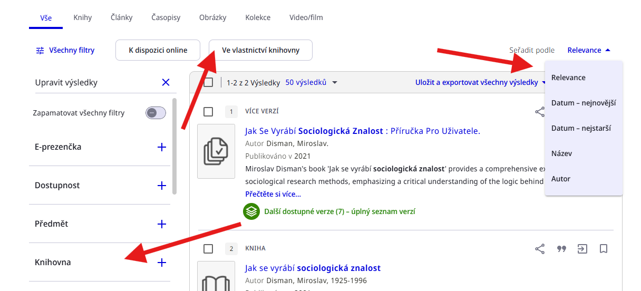Click the green versions stack icon

[x=251, y=211]
